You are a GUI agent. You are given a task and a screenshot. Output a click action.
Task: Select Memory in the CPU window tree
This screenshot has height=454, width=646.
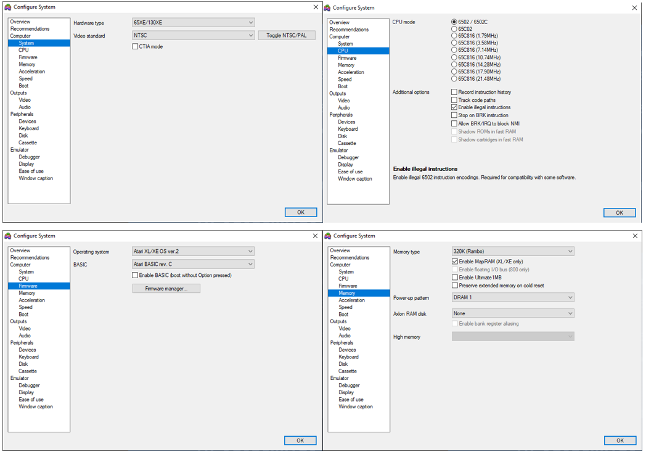pyautogui.click(x=346, y=65)
